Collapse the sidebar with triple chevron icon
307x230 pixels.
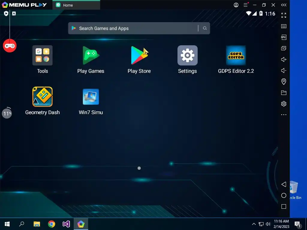coord(284,5)
